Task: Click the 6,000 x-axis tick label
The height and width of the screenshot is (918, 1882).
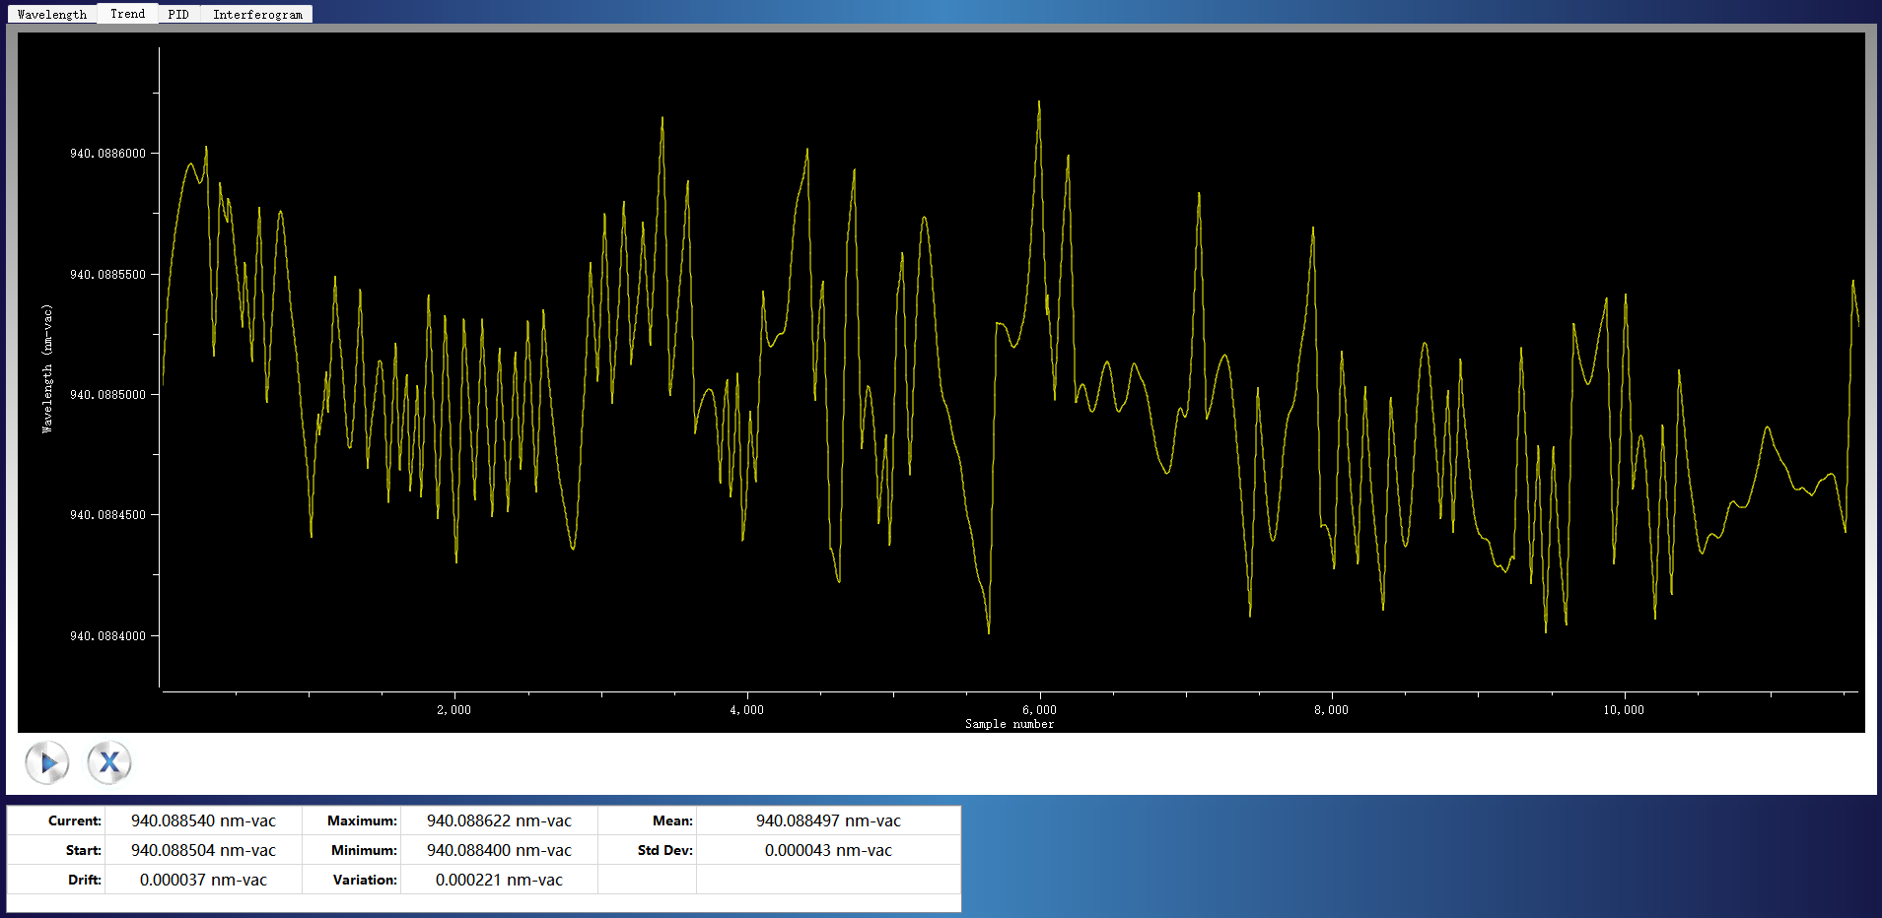Action: coord(1039,710)
